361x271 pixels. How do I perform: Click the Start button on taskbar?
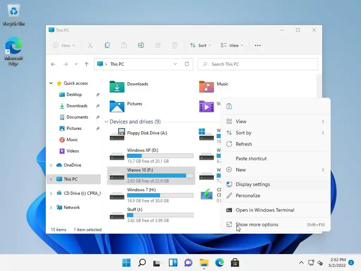(126, 263)
